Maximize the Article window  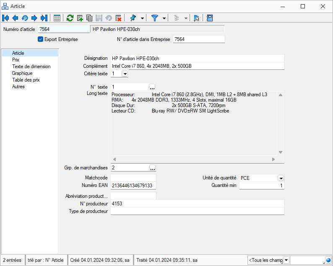[x=303, y=6]
